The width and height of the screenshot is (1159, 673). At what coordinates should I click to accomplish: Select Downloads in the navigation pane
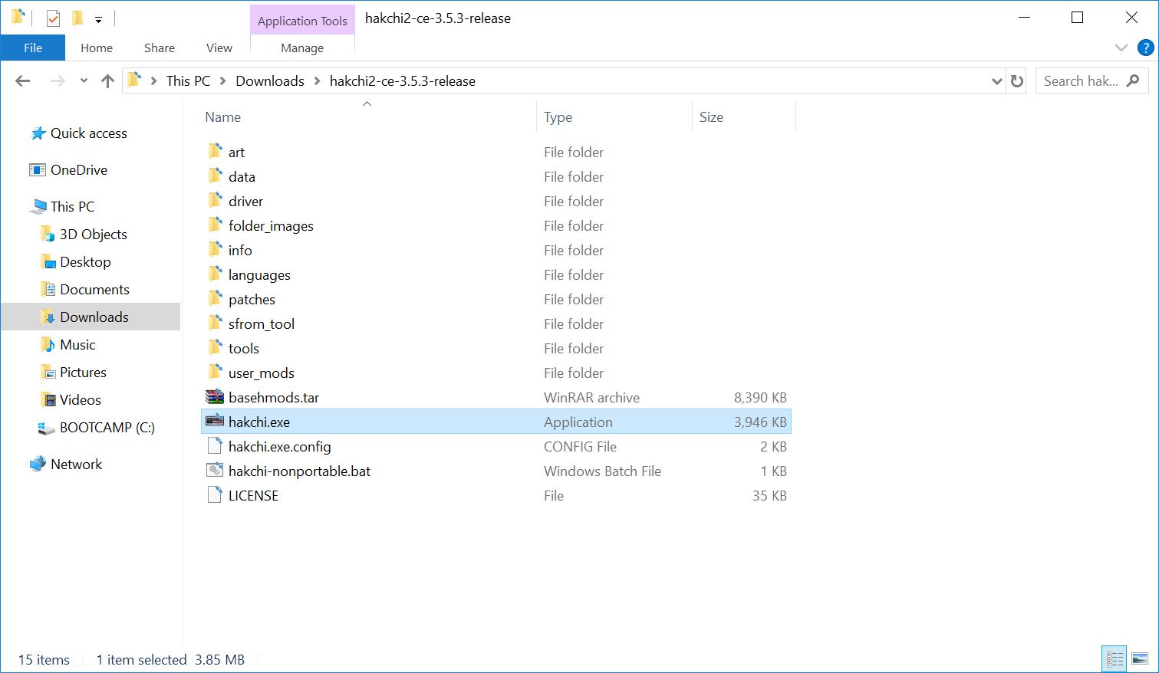coord(91,317)
